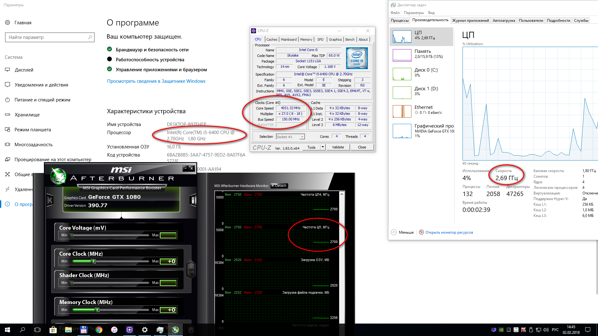
Task: Open CPU-Z taskbar icon
Action: (129, 330)
